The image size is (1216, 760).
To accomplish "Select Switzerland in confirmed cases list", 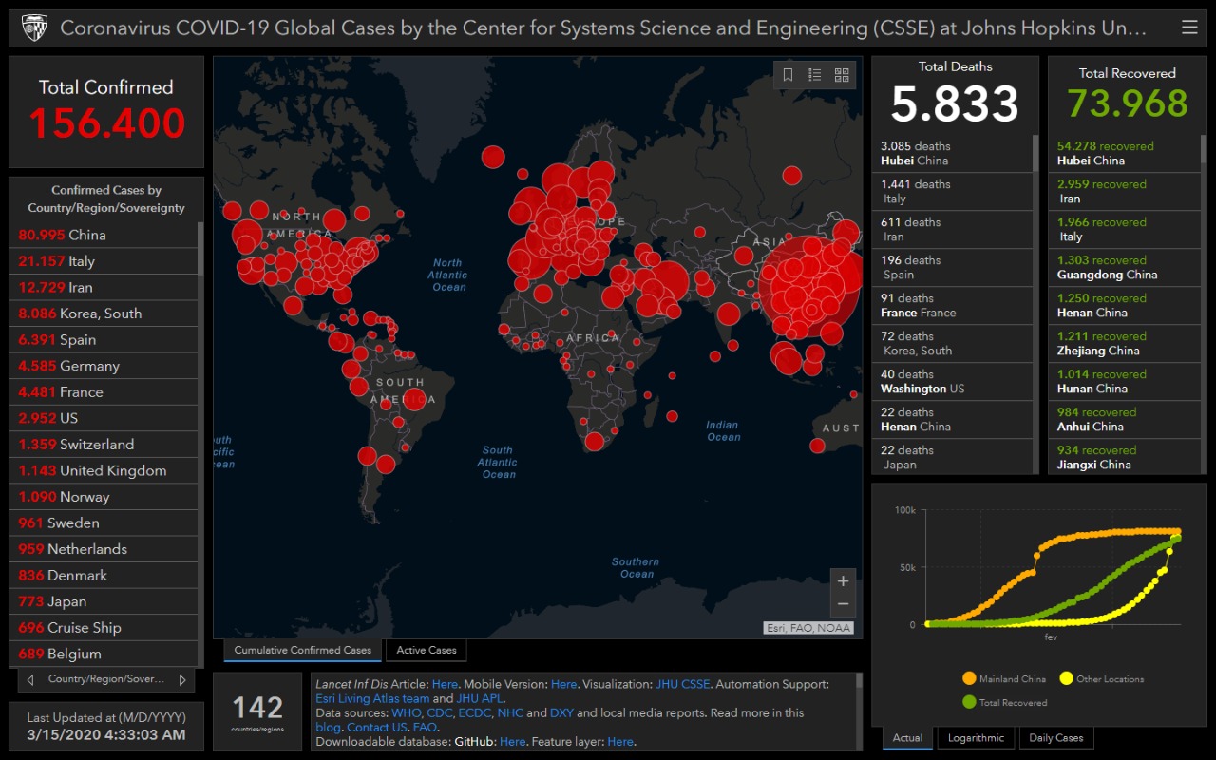I will click(105, 444).
